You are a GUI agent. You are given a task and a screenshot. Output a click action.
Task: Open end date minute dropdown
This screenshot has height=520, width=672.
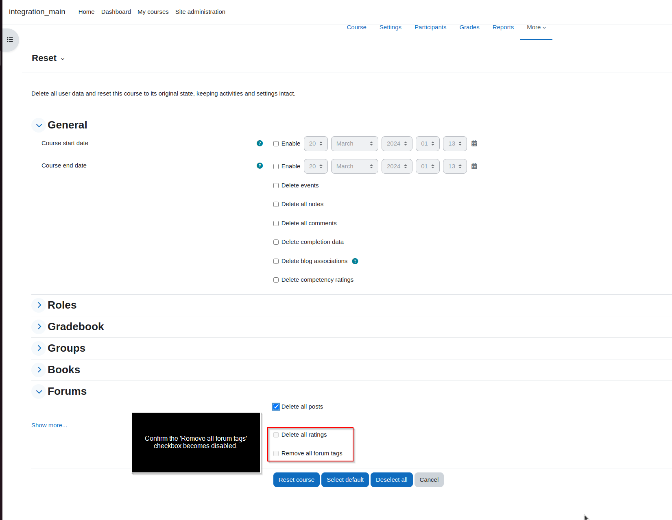[455, 166]
